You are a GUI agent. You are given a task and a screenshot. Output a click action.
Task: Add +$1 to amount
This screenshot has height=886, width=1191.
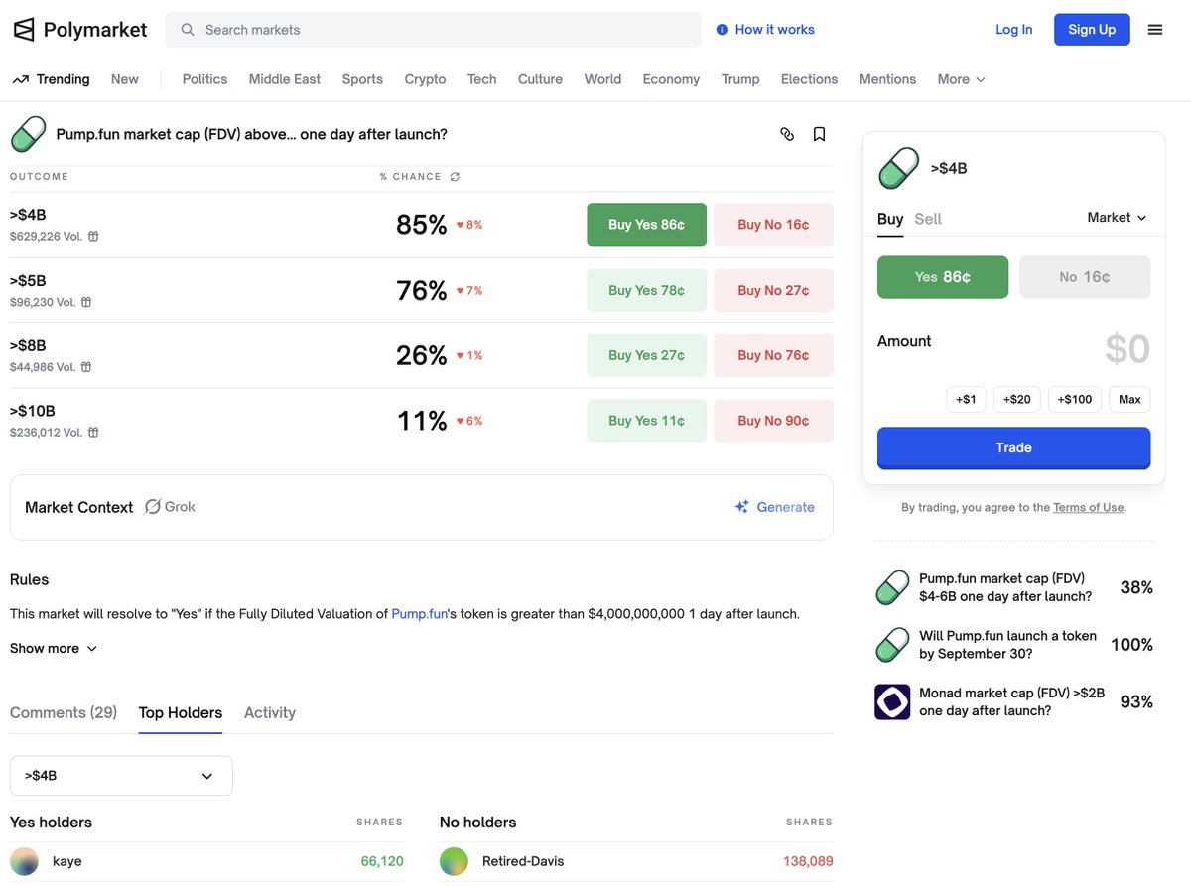pyautogui.click(x=966, y=399)
